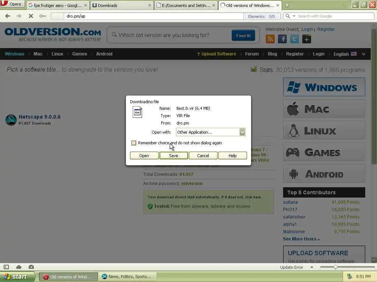377x282 pixels.
Task: Click the address bar field
Action: point(154,16)
